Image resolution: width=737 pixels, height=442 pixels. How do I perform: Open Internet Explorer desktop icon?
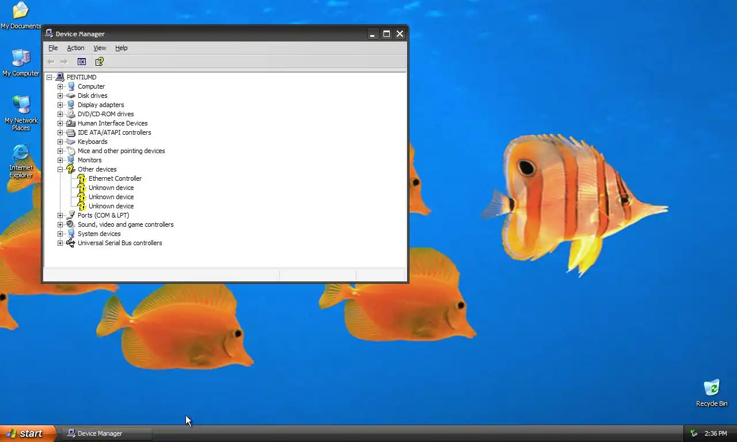click(x=21, y=161)
